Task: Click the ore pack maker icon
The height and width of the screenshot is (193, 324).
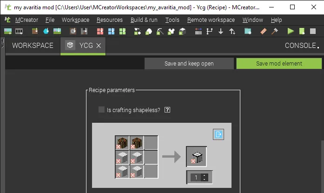Action: point(149,32)
